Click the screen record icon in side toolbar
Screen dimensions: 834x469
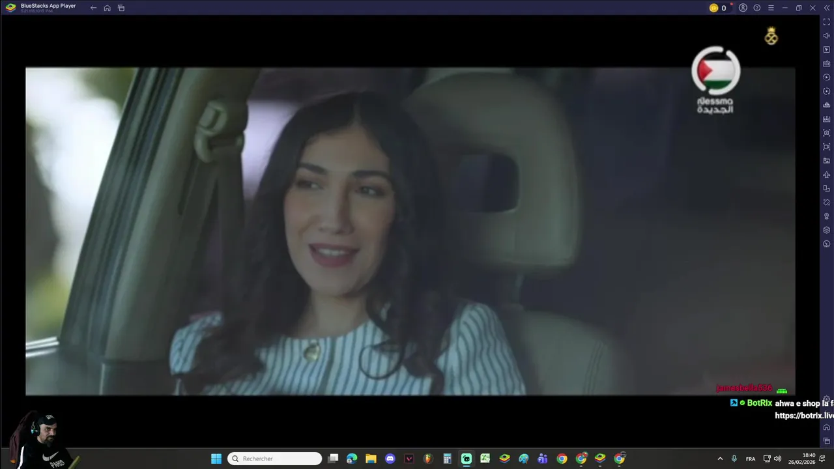(x=826, y=147)
